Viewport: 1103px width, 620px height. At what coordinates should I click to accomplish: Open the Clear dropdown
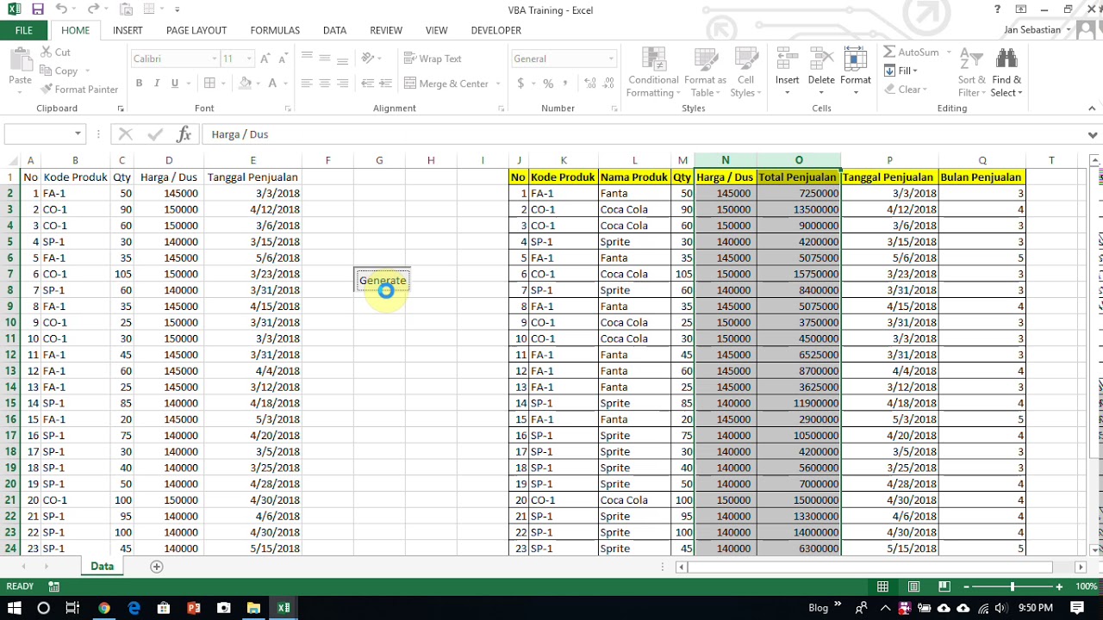tap(906, 90)
